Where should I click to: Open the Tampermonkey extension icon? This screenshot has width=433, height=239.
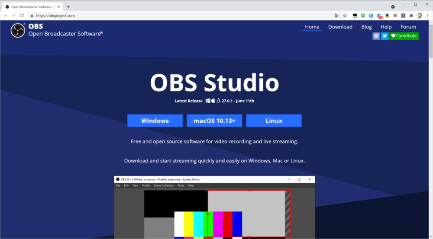(355, 16)
